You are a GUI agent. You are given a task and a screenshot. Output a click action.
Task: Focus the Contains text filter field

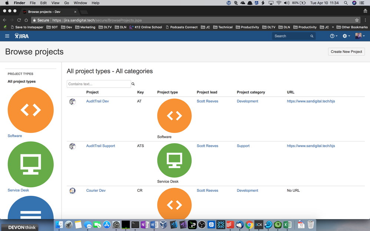tap(99, 84)
